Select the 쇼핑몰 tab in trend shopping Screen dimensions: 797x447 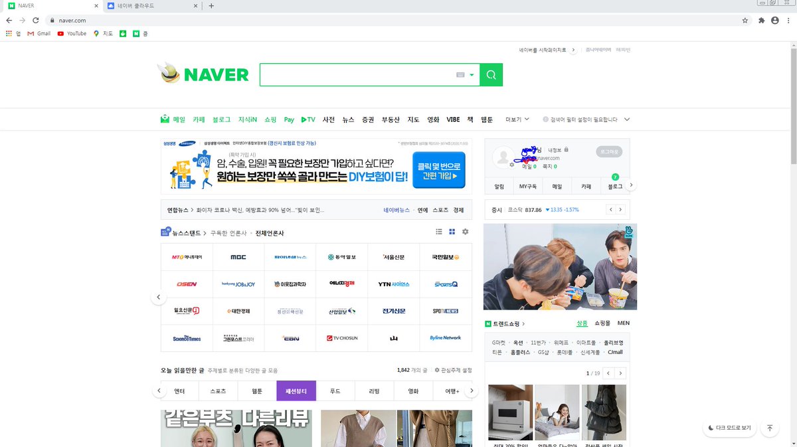pos(602,323)
